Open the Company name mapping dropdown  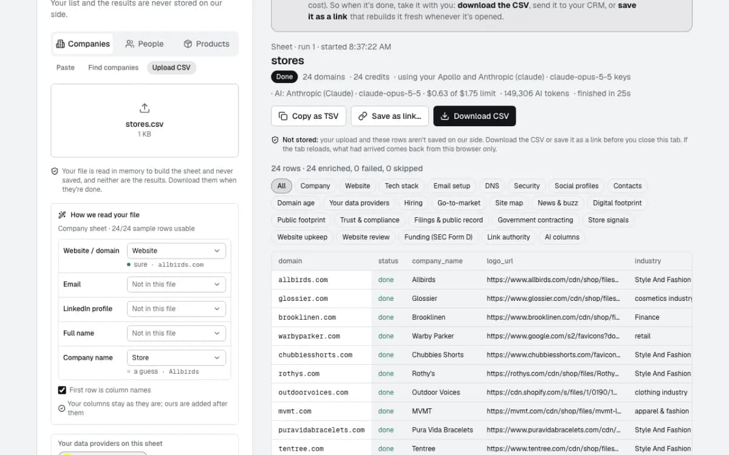tap(176, 357)
